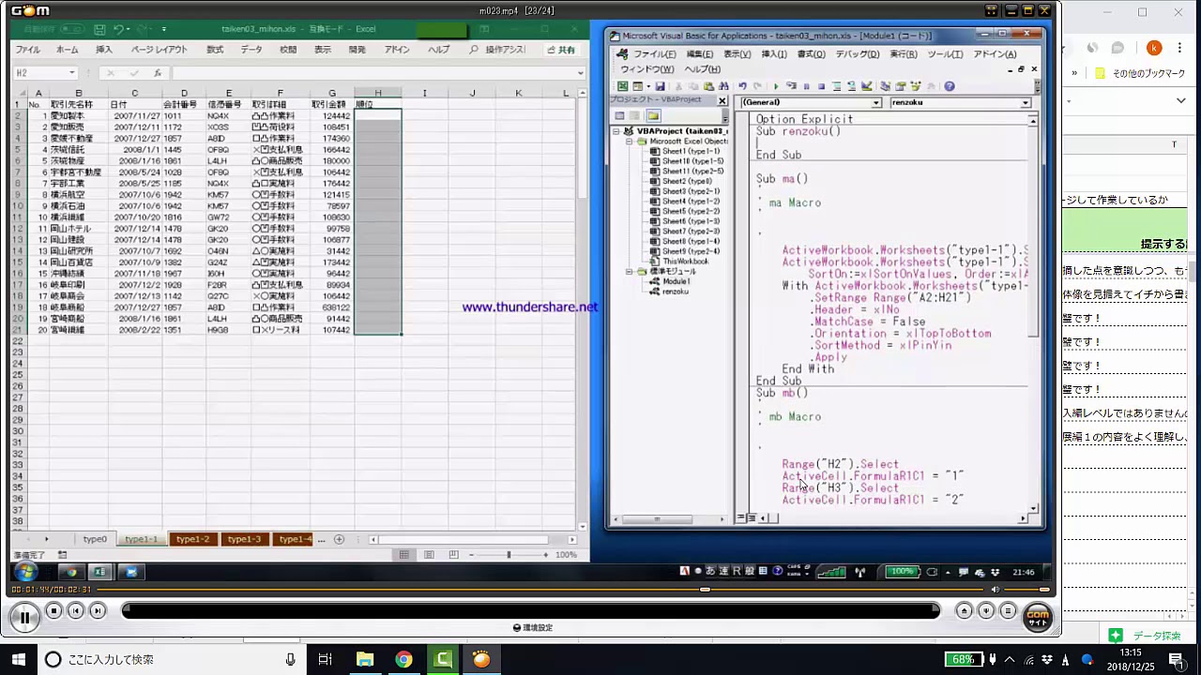Mute the GOM Player volume speaker icon
This screenshot has width=1201, height=675.
(x=996, y=590)
